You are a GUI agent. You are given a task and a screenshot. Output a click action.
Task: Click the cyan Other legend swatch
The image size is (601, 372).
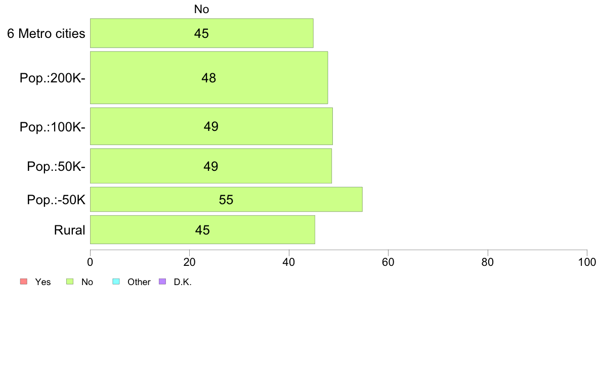(x=116, y=282)
